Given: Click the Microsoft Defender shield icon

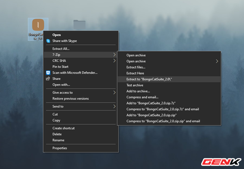Looking at the screenshot, I should pos(48,72).
